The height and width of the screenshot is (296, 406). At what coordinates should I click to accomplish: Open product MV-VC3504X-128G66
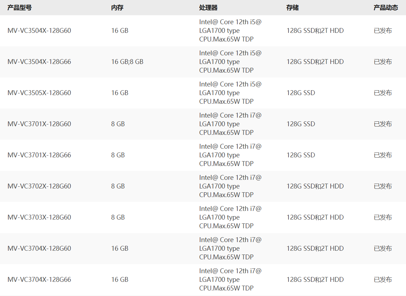(39, 62)
